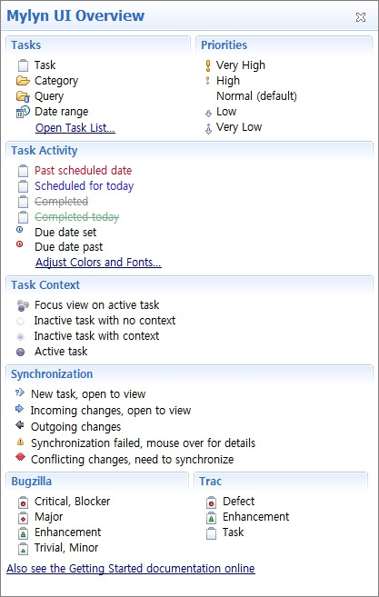Image resolution: width=379 pixels, height=597 pixels.
Task: Click the Trac Defect label
Action: click(238, 502)
